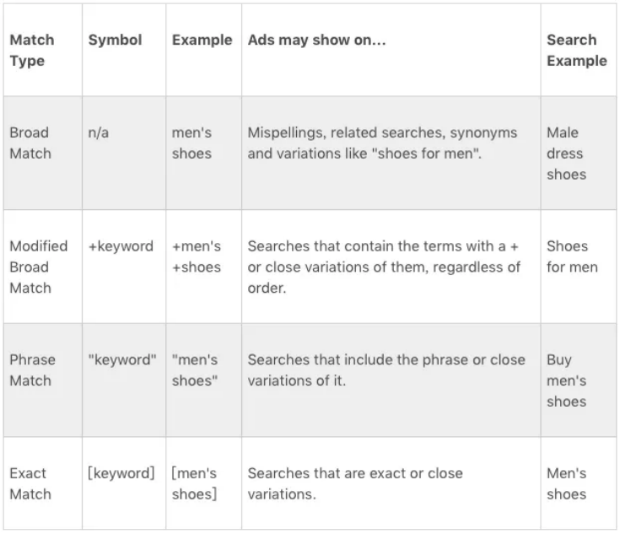
Task: Click the Phrase Match description text
Action: pos(386,370)
